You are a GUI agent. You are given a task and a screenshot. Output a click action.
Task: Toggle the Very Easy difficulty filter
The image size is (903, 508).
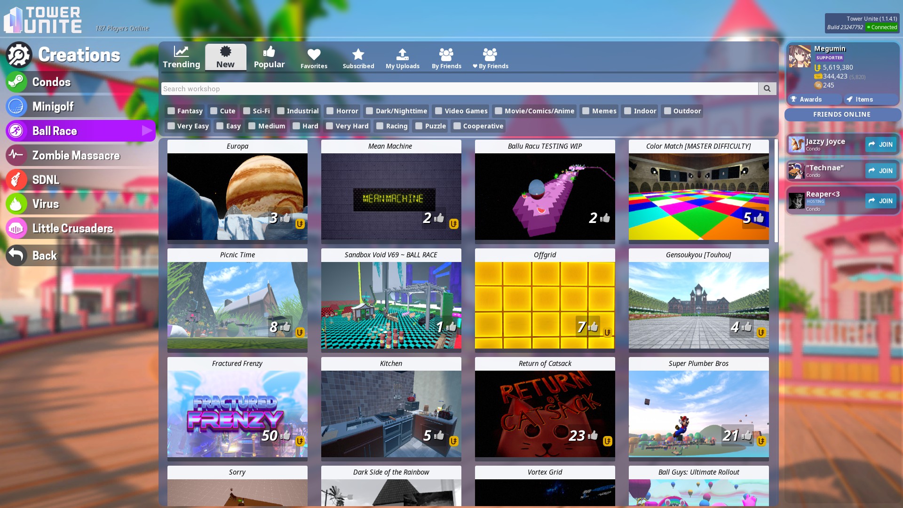[171, 126]
